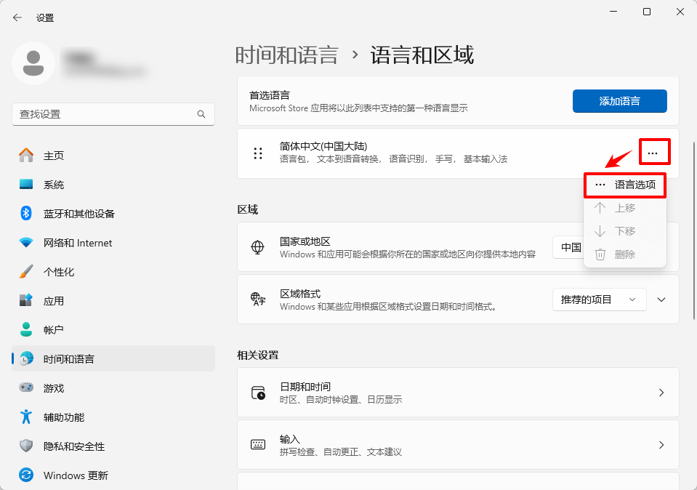Click the 区域格式 language icon

point(258,300)
